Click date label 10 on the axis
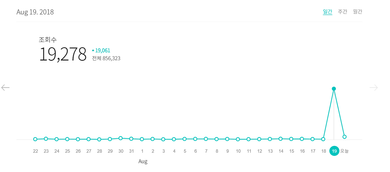The width and height of the screenshot is (390, 172). coord(238,151)
